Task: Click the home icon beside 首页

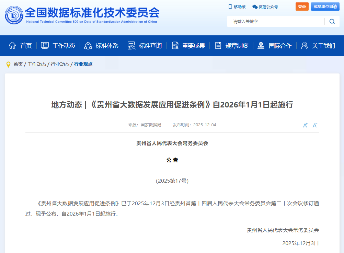Action: tap(12, 45)
